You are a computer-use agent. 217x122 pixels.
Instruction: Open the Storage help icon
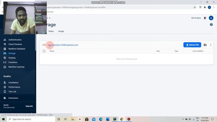pos(211,25)
